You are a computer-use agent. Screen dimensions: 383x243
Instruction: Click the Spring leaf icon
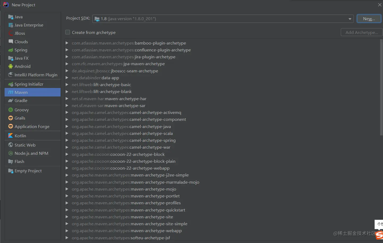[11, 50]
